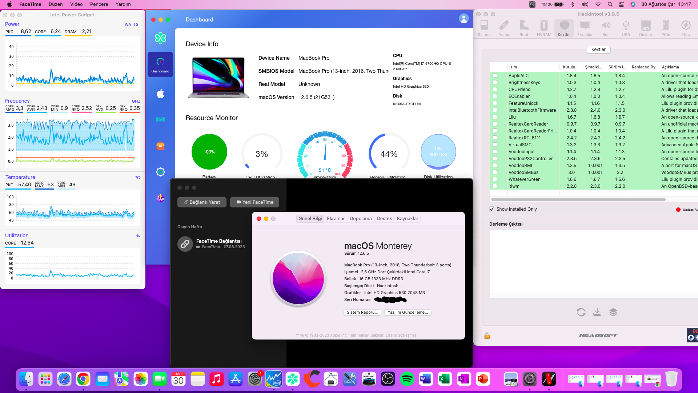698x393 pixels.
Task: Open the FaceTime menu in menu bar
Action: [x=30, y=4]
